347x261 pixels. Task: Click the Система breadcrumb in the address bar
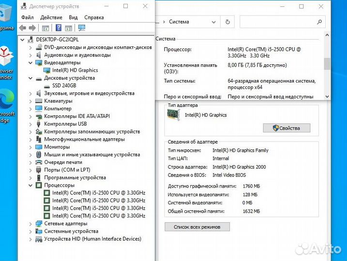pos(179,22)
